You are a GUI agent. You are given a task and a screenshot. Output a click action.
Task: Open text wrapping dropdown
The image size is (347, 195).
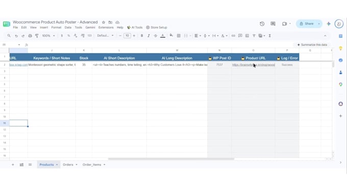coord(215,36)
